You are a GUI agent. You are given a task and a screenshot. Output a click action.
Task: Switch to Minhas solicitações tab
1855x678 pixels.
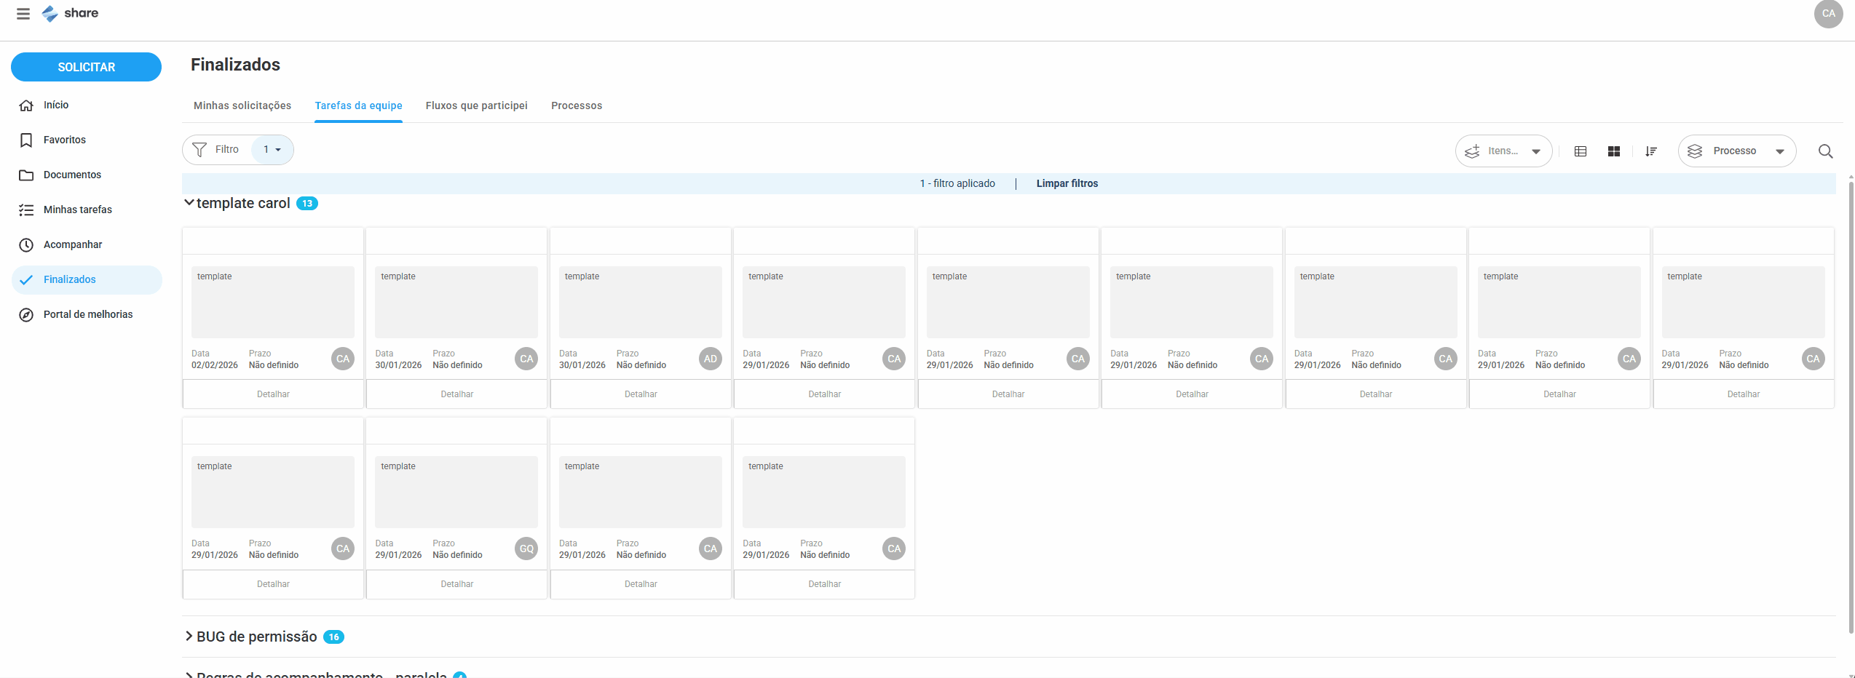242,105
